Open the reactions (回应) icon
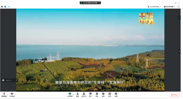Screen dimensions: 183x99 pos(103,95)
